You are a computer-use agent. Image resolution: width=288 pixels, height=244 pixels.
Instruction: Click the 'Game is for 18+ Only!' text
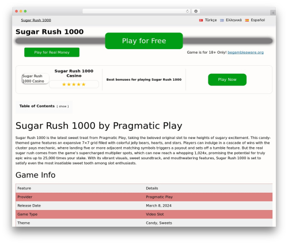pos(207,52)
